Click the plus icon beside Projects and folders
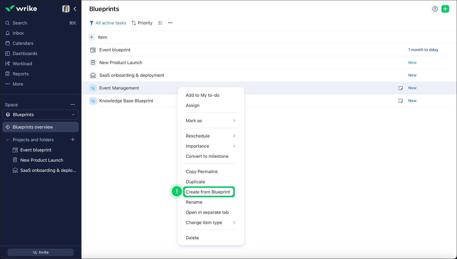 pyautogui.click(x=73, y=140)
